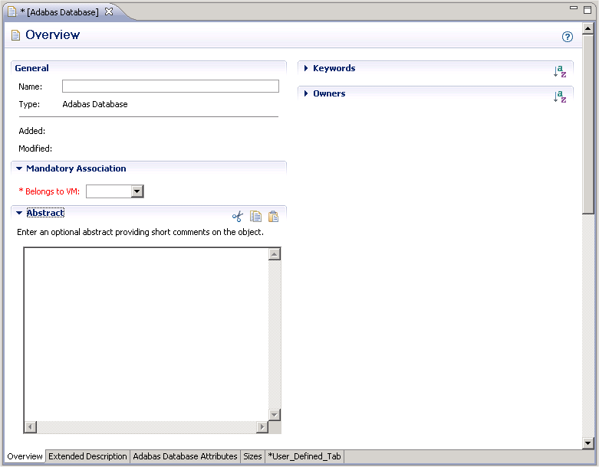This screenshot has width=599, height=467.
Task: Click the document icon beside Overview heading
Action: tap(16, 35)
